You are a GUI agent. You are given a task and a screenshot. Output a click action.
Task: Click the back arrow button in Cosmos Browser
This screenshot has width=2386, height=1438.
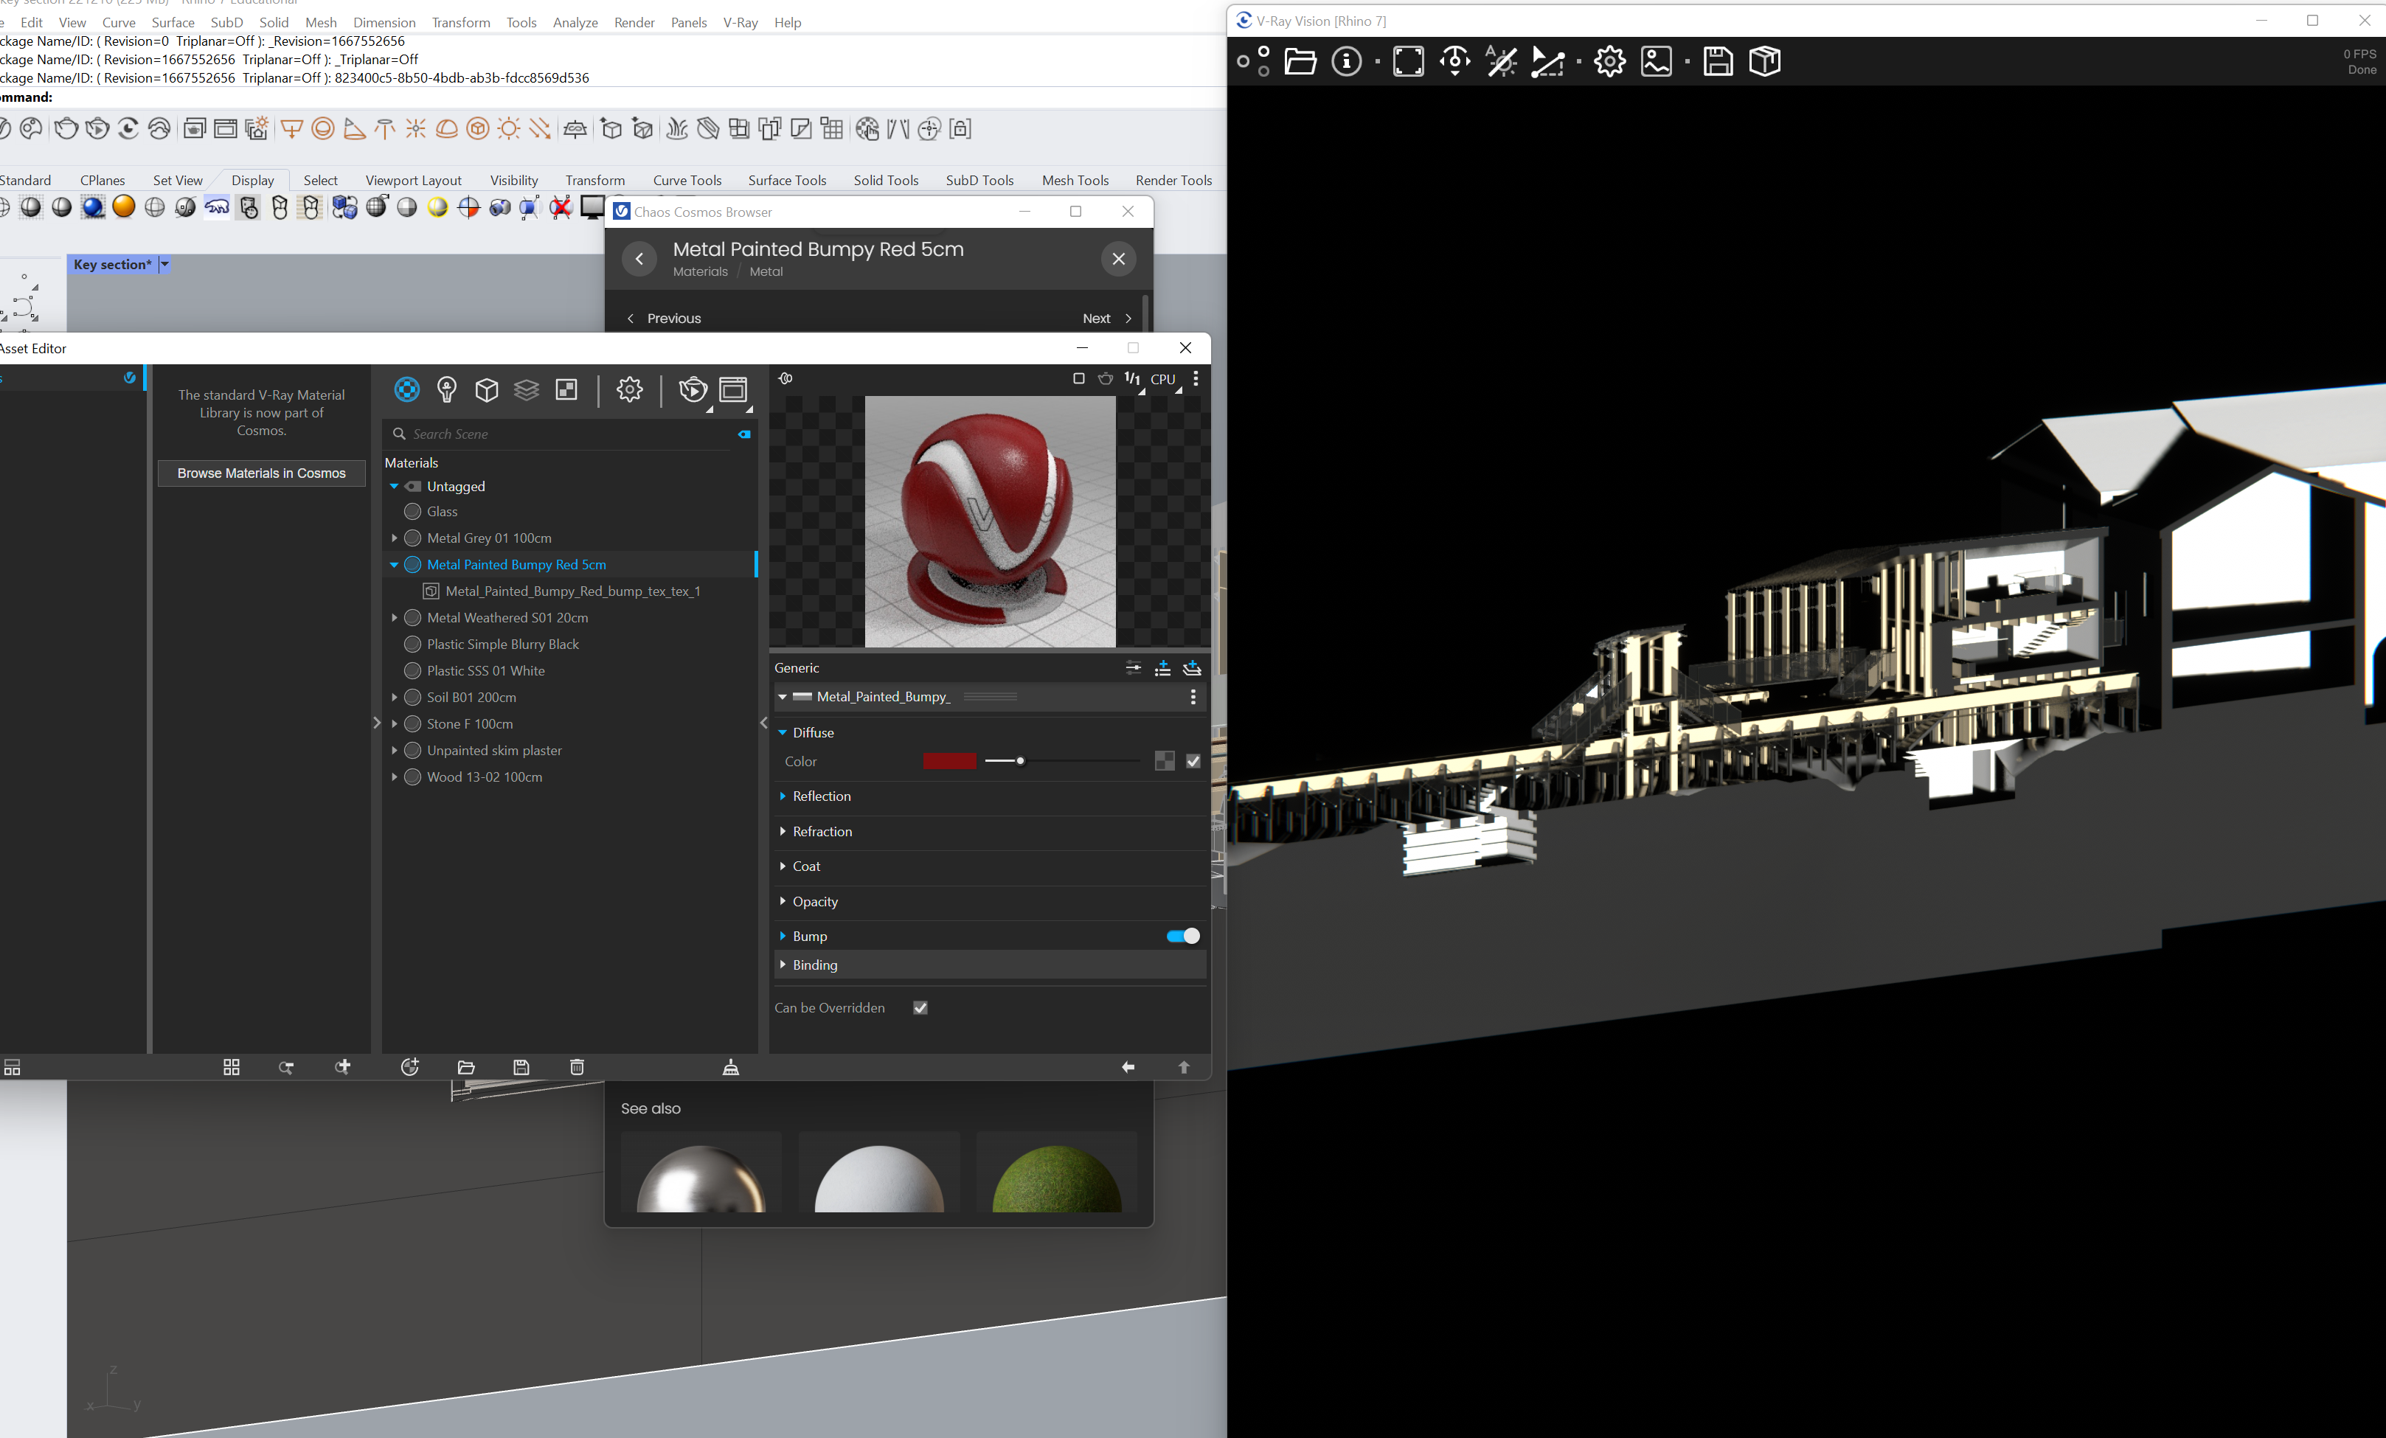coord(639,259)
